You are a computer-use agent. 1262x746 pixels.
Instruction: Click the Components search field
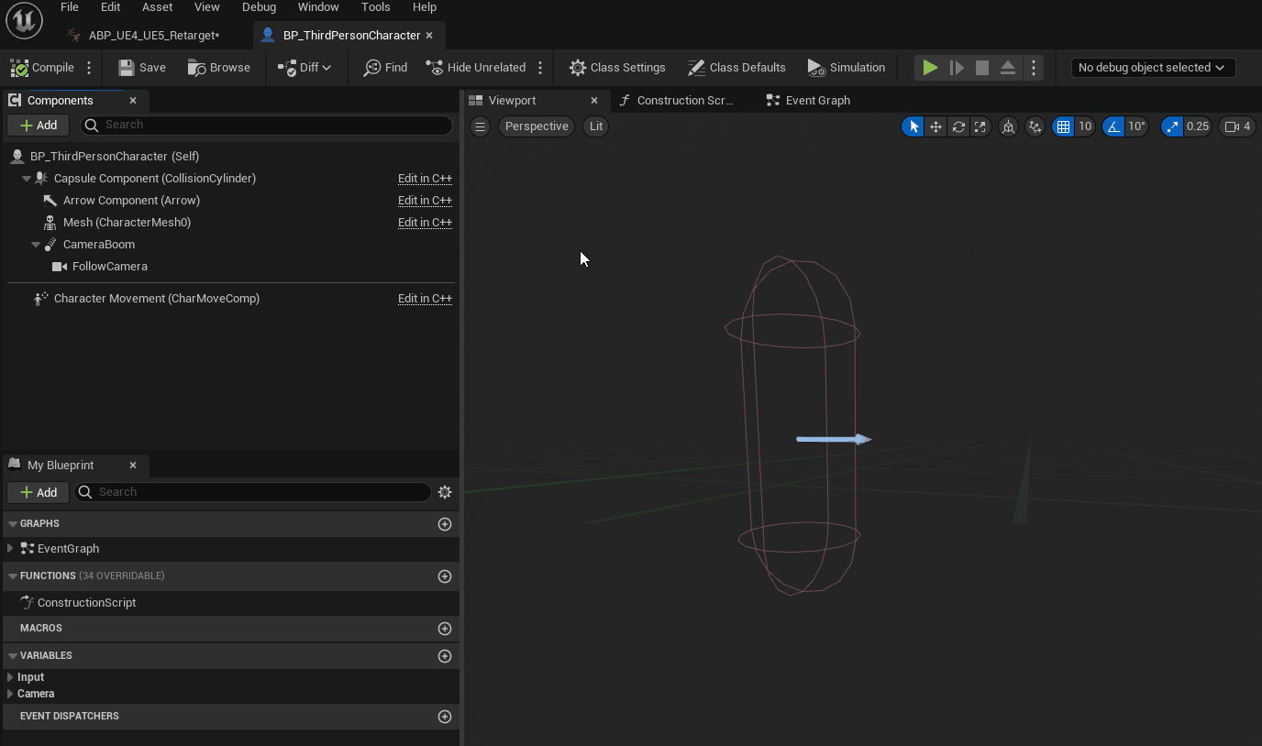click(x=266, y=126)
